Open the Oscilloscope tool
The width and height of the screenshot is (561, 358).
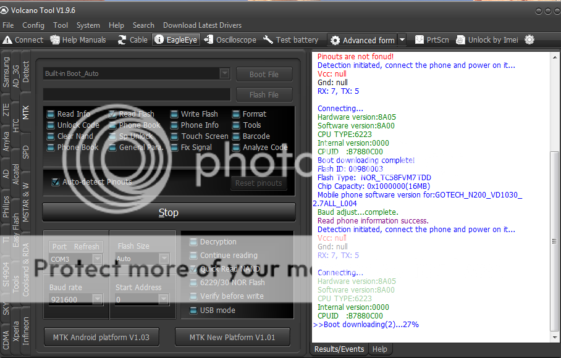coord(229,40)
